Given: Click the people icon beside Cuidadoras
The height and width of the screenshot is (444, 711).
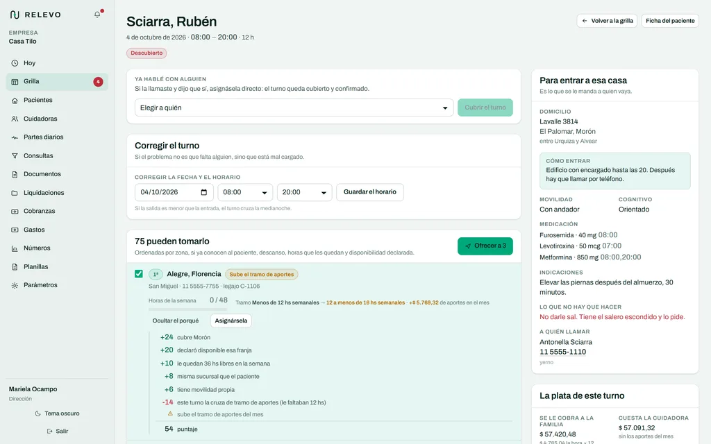Looking at the screenshot, I should [x=15, y=119].
